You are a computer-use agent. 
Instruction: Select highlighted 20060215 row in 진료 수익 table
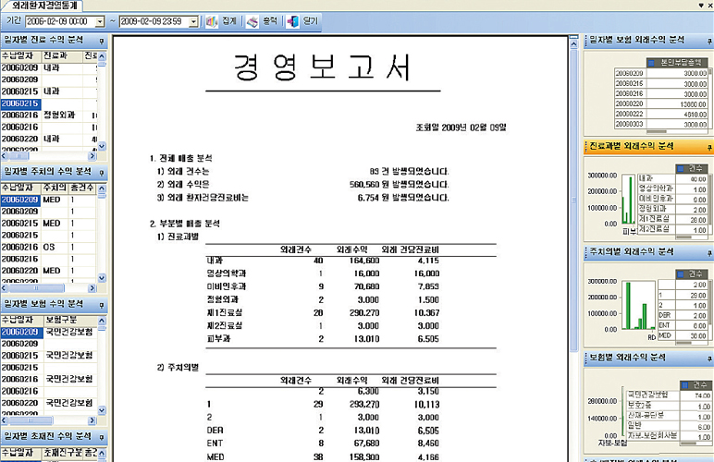coord(49,103)
